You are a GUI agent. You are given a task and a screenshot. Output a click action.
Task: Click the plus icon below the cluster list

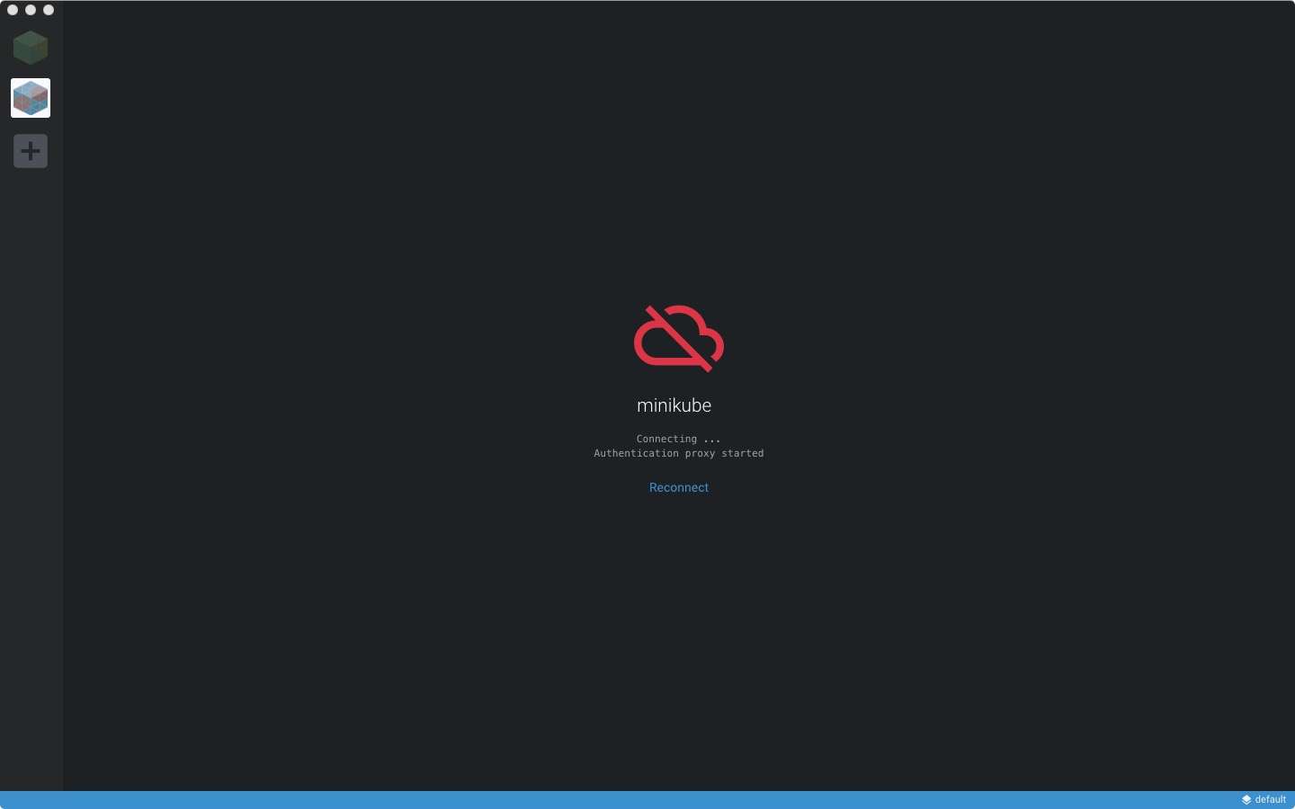coord(30,151)
